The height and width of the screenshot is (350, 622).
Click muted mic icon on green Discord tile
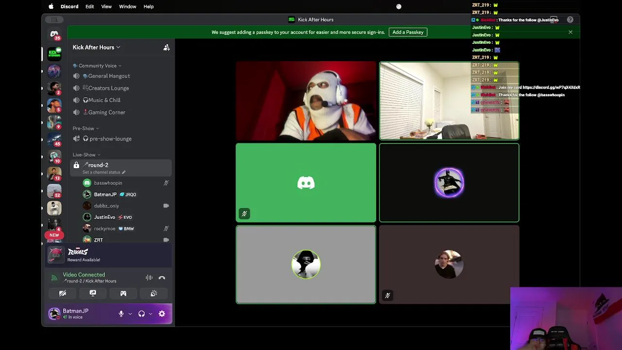pyautogui.click(x=244, y=213)
